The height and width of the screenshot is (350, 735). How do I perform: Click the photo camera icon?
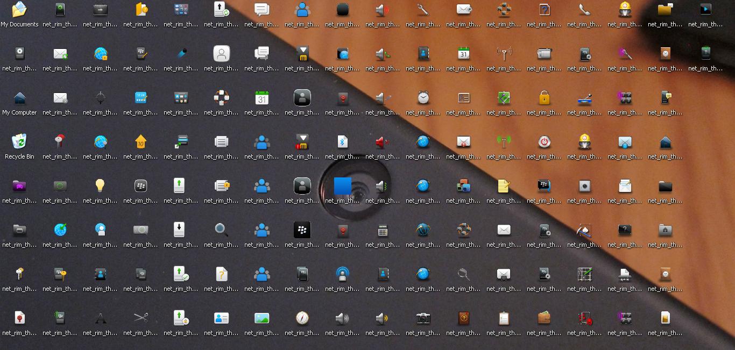pos(423,318)
